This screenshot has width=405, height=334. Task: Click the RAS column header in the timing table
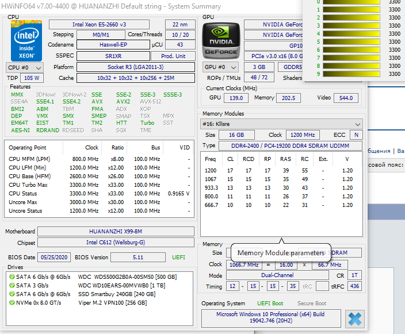(x=285, y=159)
